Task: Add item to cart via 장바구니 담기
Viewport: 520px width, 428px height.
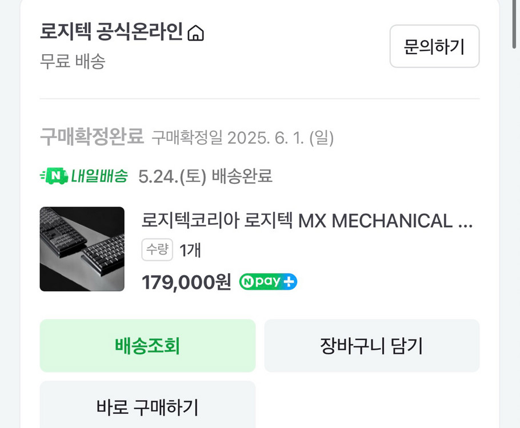Action: 372,346
